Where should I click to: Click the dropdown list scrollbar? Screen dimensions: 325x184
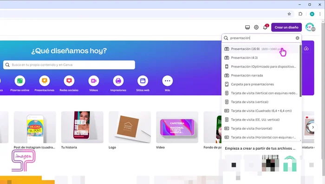(x=300, y=71)
